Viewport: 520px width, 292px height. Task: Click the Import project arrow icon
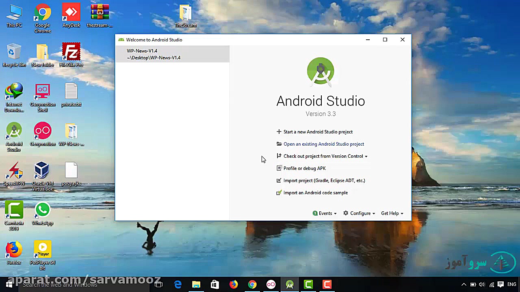click(x=279, y=180)
